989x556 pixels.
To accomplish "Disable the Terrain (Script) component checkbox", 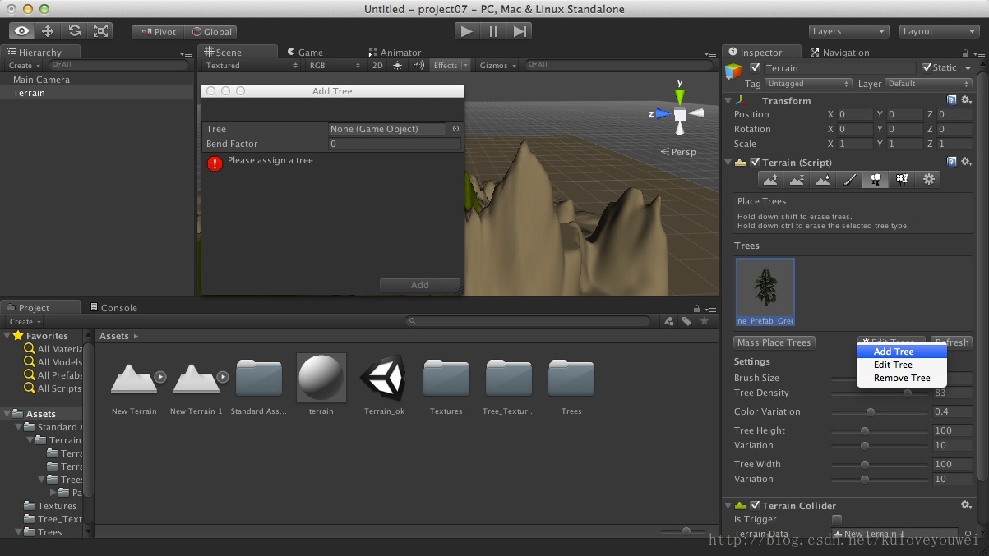I will pos(756,162).
